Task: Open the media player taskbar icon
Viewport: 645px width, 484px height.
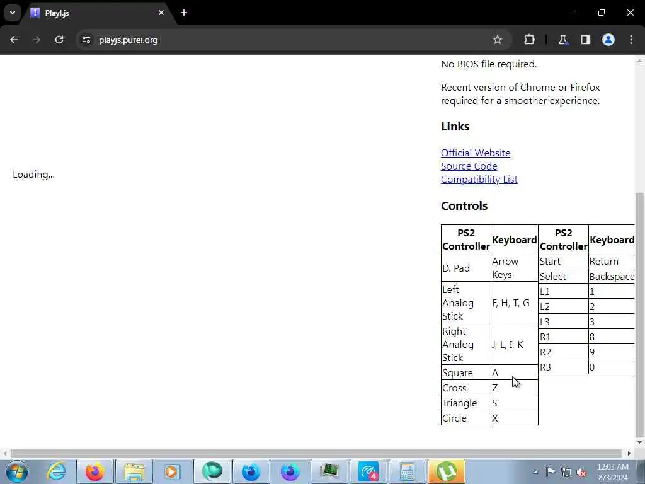Action: pyautogui.click(x=173, y=471)
